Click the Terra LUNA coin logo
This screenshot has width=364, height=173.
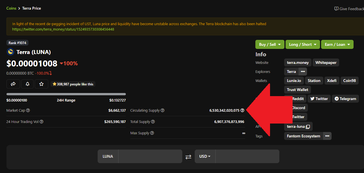pos(10,52)
